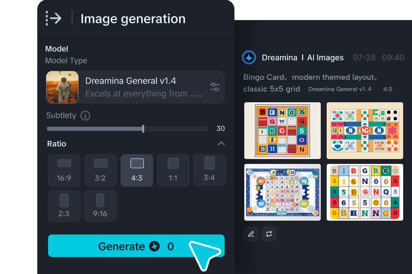
Task: Open the floral patterned bingo card image
Action: [365, 131]
